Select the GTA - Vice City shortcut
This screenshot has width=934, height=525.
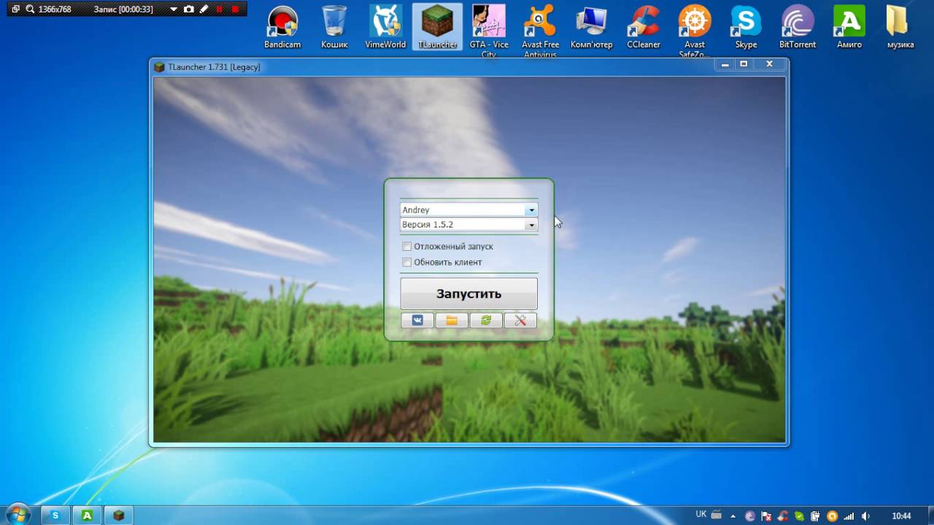click(489, 31)
